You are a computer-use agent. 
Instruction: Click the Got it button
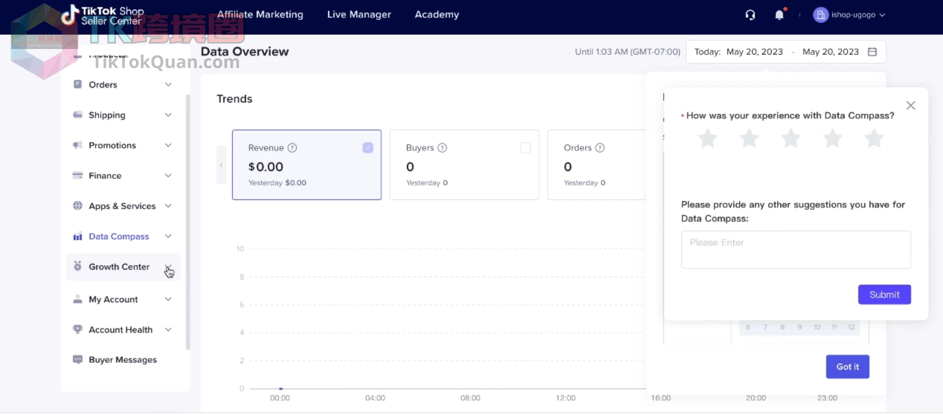847,367
